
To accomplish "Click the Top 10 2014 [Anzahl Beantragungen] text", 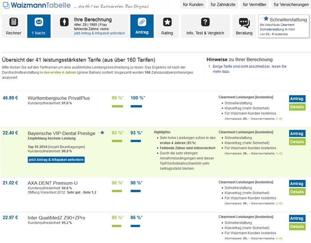I will (x=56, y=147).
